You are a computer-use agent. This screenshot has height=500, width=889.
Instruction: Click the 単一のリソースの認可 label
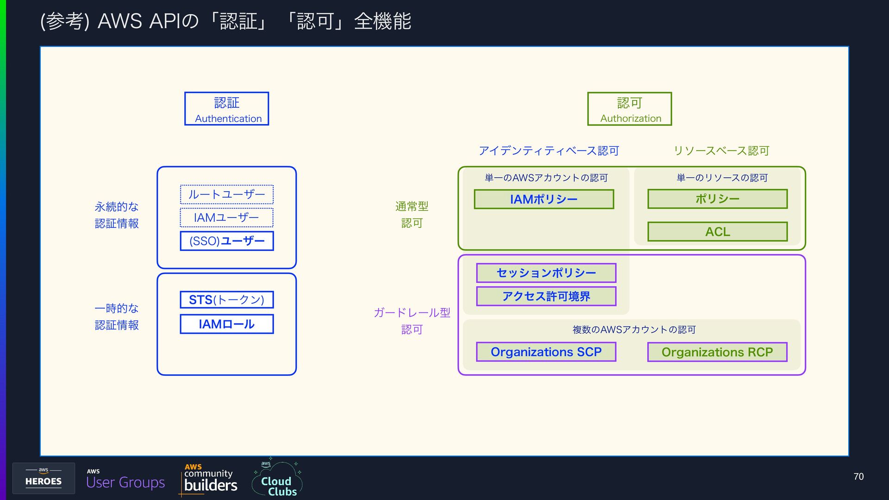point(722,178)
